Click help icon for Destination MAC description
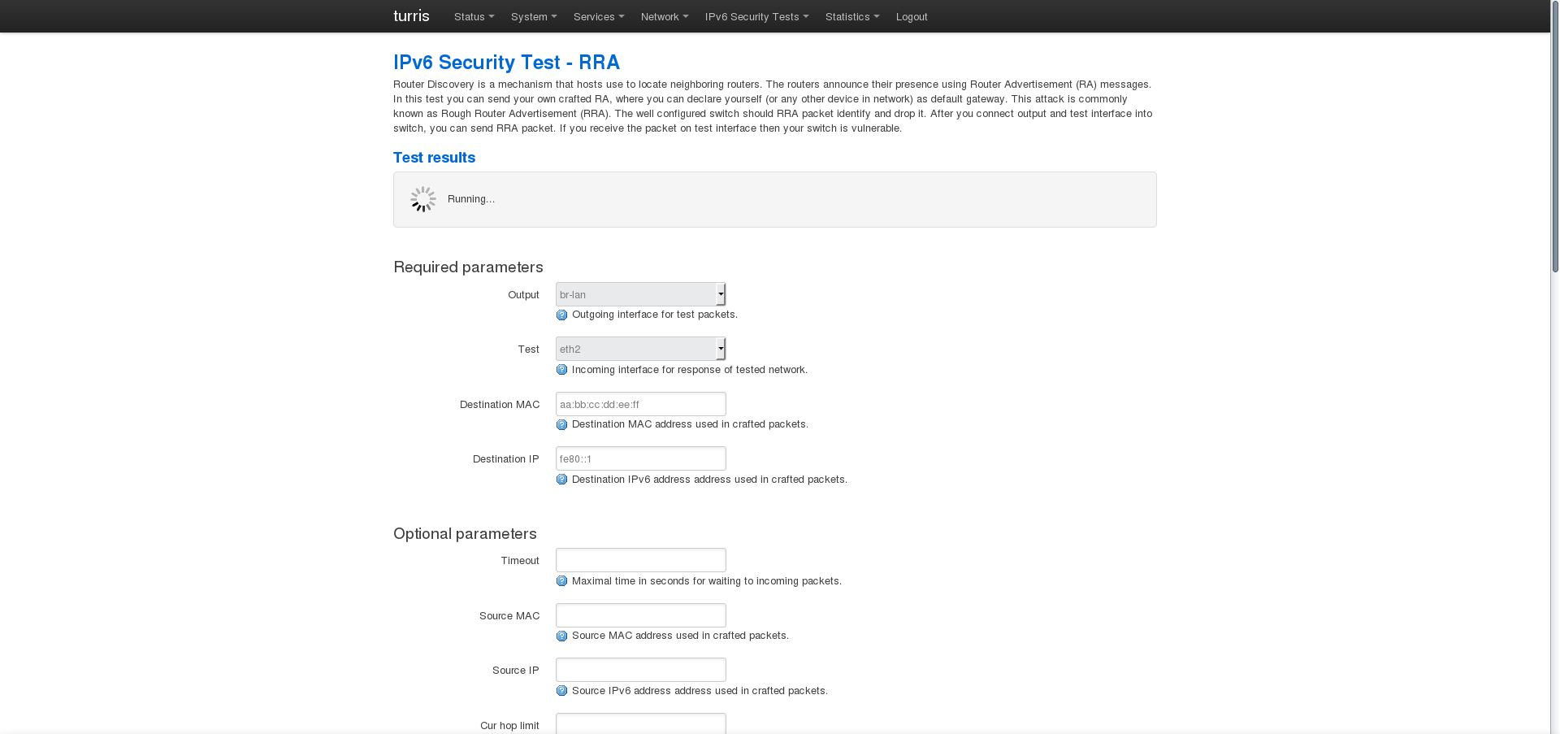The height and width of the screenshot is (734, 1560). coord(561,425)
